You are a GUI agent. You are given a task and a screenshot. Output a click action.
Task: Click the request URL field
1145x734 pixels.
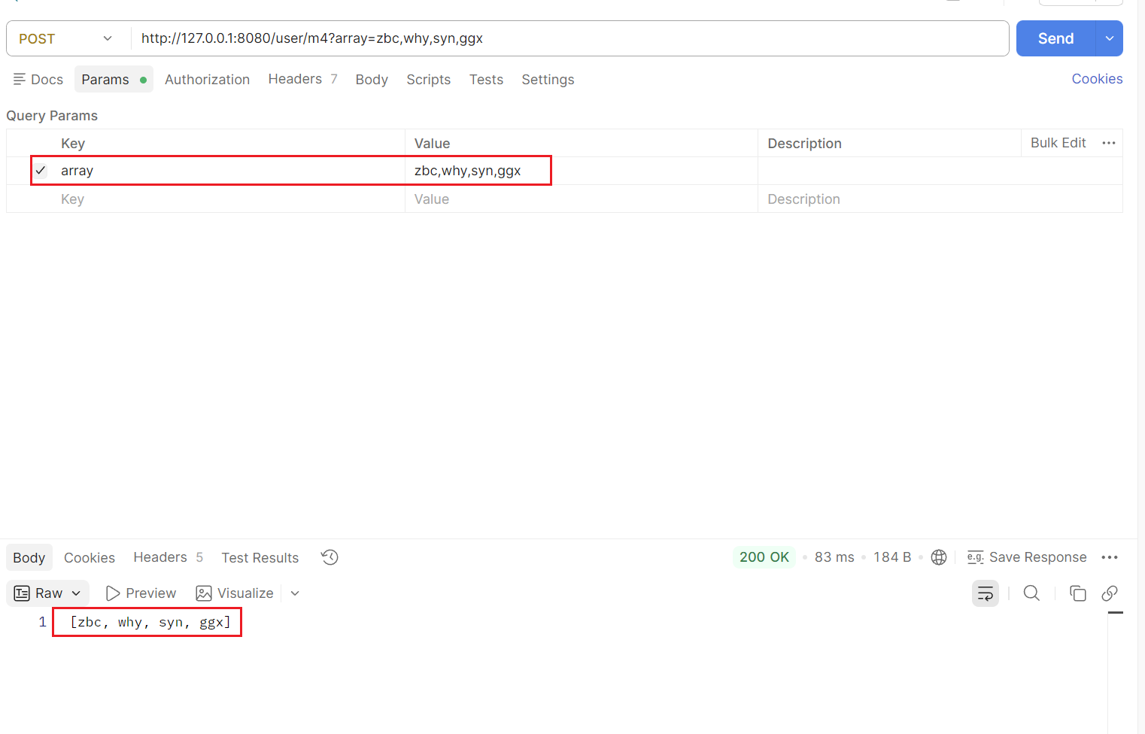[570, 38]
